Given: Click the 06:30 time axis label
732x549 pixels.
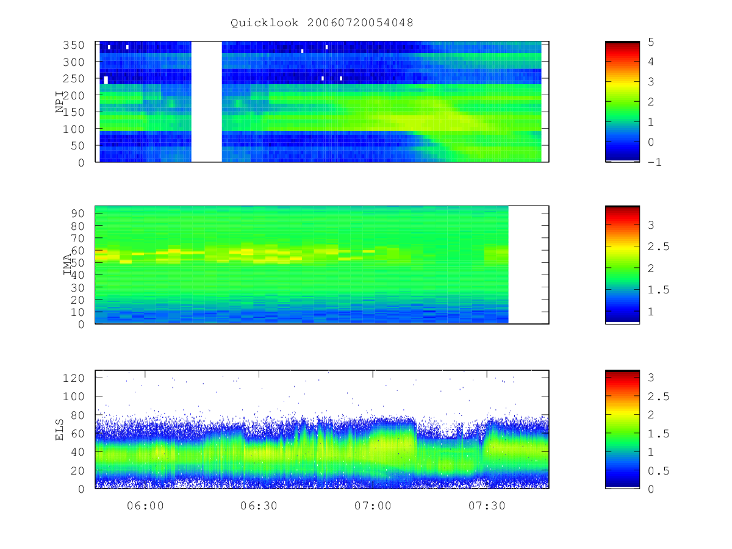Looking at the screenshot, I should [x=259, y=505].
